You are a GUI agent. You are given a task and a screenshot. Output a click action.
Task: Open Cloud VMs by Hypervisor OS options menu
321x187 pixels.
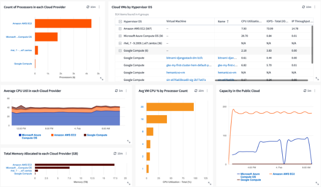coord(315,7)
